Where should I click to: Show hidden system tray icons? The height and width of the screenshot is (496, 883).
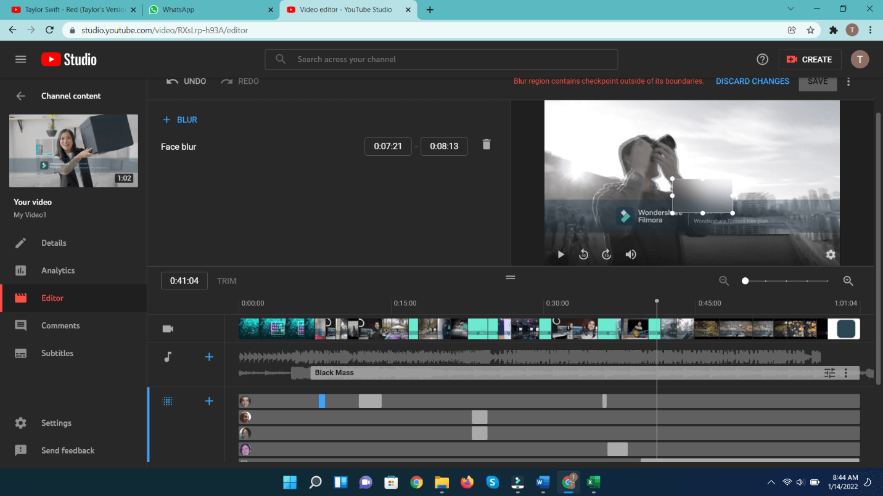click(771, 482)
